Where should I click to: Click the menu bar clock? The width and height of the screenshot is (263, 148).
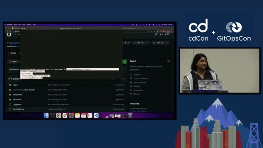click(x=167, y=25)
